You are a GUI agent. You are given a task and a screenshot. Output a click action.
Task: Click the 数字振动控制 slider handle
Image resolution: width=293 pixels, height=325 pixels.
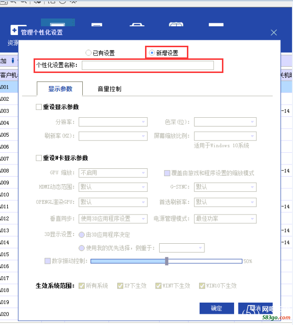tap(166, 261)
